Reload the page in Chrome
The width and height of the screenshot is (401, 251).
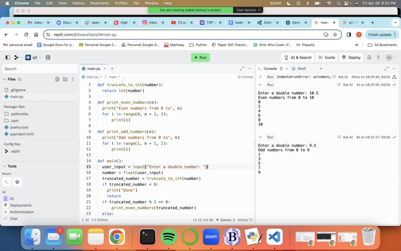26,34
